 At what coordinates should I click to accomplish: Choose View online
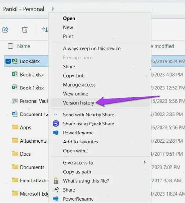point(75,94)
